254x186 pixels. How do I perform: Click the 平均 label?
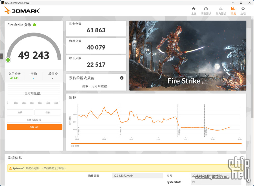34,74
